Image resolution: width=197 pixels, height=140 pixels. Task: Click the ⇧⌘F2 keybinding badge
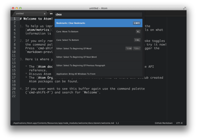pos(137,23)
